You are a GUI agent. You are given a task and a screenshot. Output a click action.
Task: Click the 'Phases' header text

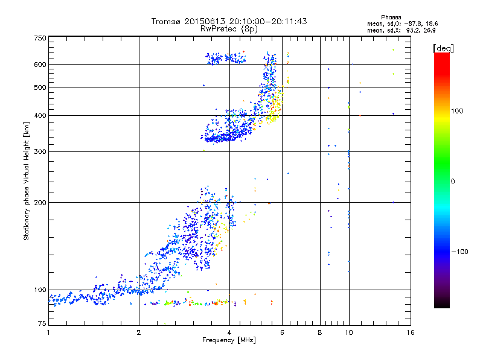(x=391, y=17)
